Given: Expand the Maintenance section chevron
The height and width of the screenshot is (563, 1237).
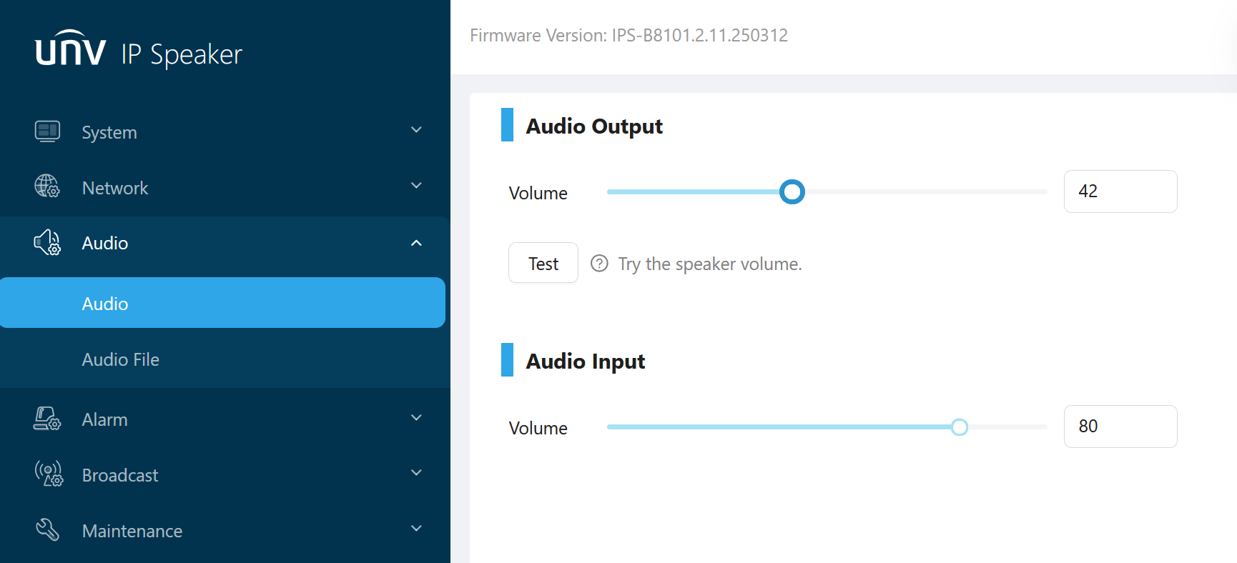Looking at the screenshot, I should click(416, 529).
